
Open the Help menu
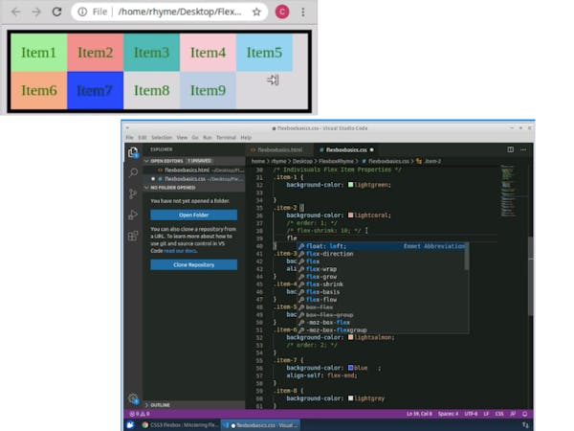point(246,137)
